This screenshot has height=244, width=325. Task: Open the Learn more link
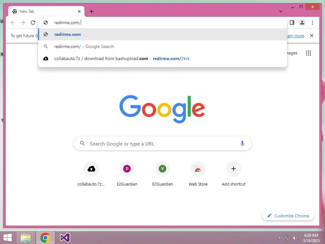tap(295, 36)
